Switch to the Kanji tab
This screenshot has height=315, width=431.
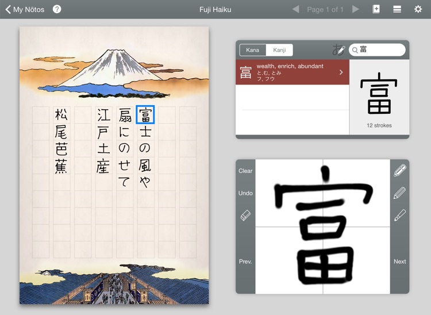(279, 50)
